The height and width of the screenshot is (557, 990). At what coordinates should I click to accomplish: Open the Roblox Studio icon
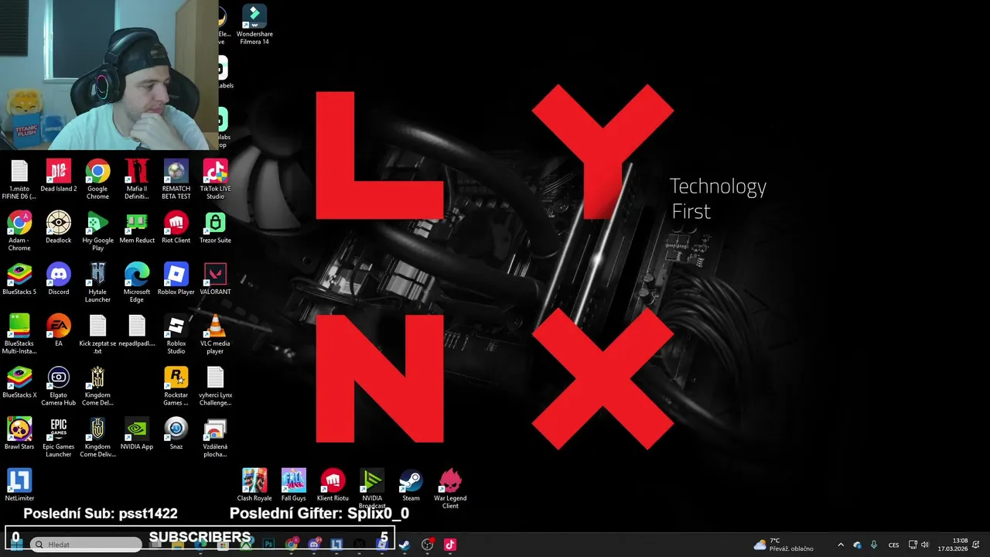pos(176,334)
